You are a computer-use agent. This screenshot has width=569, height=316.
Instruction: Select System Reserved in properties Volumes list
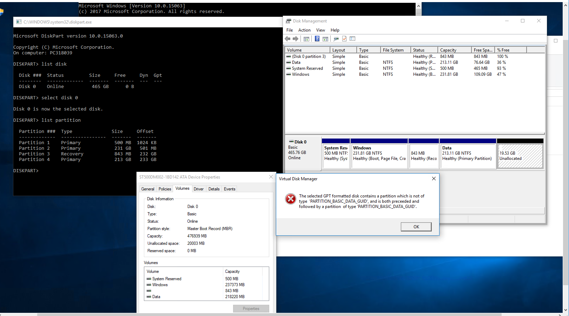coord(206,279)
